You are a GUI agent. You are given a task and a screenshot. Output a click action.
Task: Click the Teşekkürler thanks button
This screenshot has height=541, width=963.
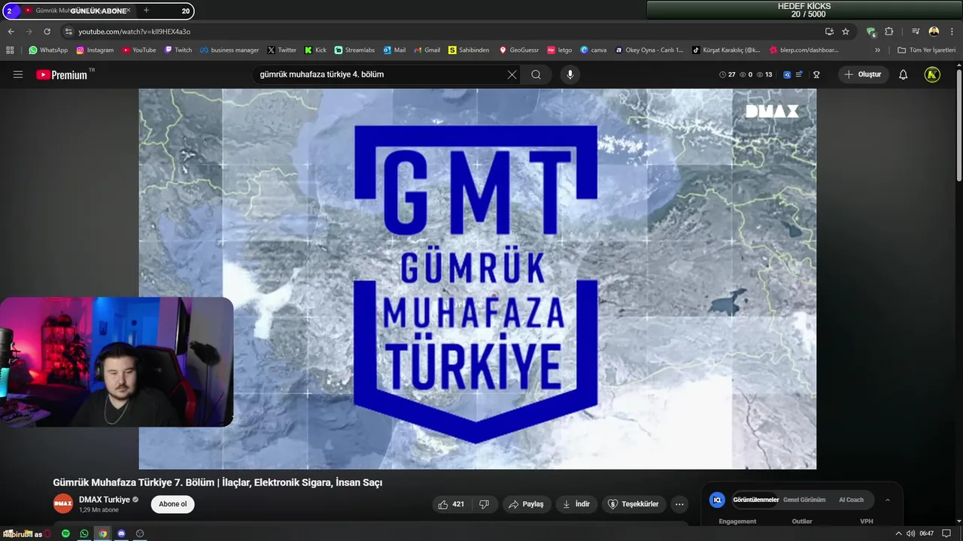(x=633, y=504)
